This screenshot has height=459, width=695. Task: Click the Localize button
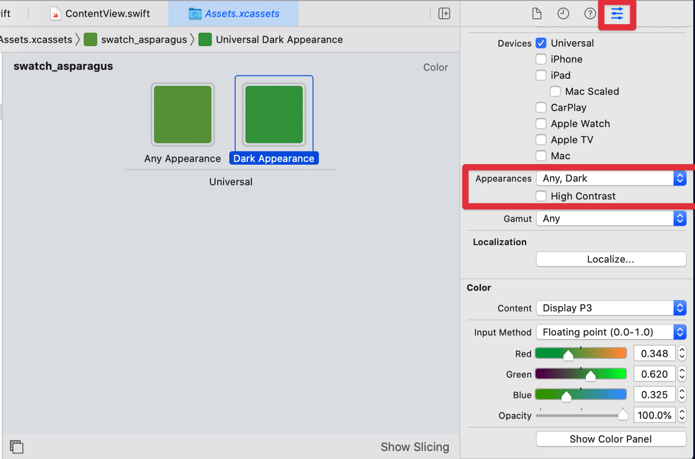(x=611, y=259)
